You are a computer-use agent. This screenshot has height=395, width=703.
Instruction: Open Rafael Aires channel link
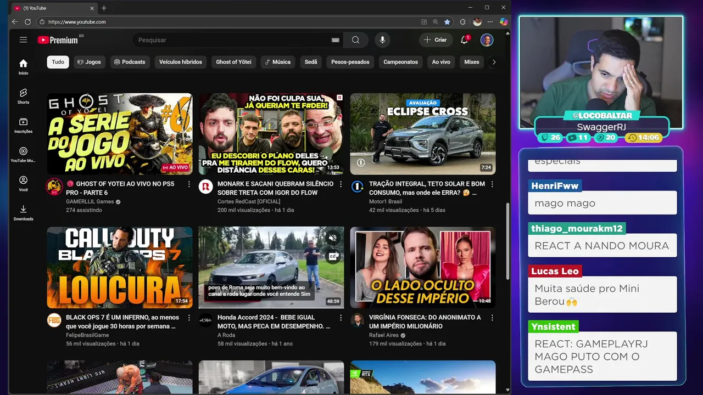[384, 335]
